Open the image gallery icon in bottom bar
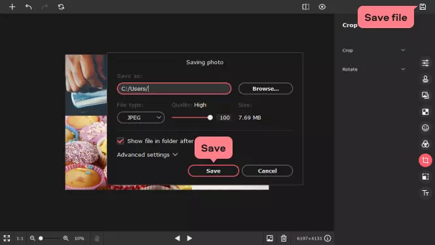This screenshot has width=435, height=245. click(270, 238)
